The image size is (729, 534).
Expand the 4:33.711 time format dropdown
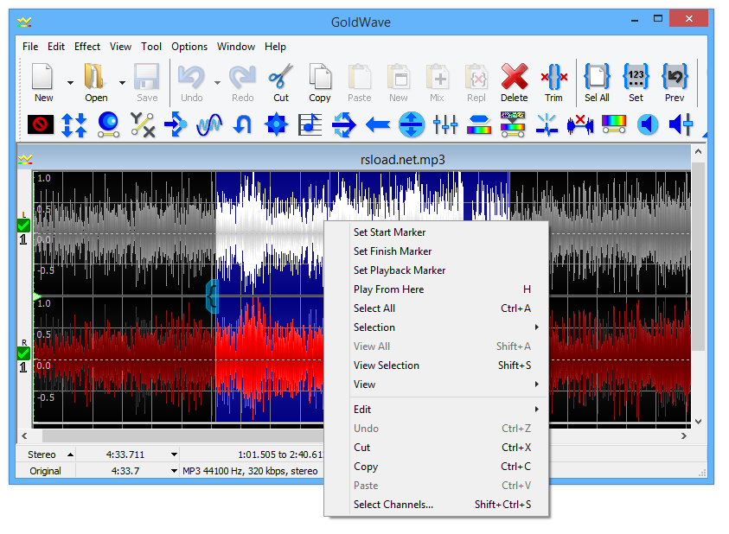tap(174, 455)
